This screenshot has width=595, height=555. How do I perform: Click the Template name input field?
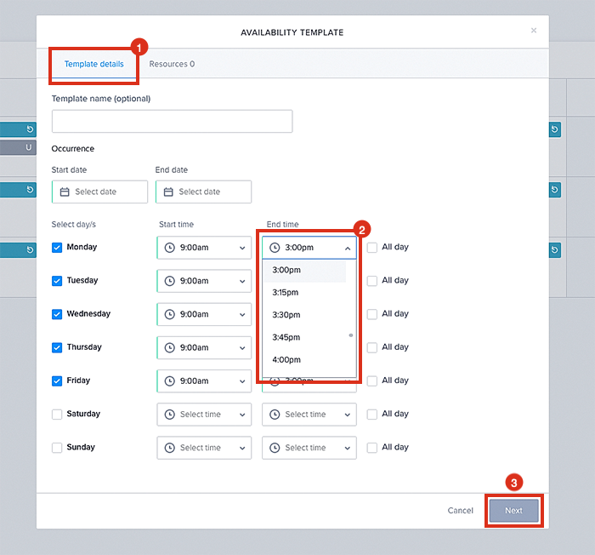[x=172, y=121]
